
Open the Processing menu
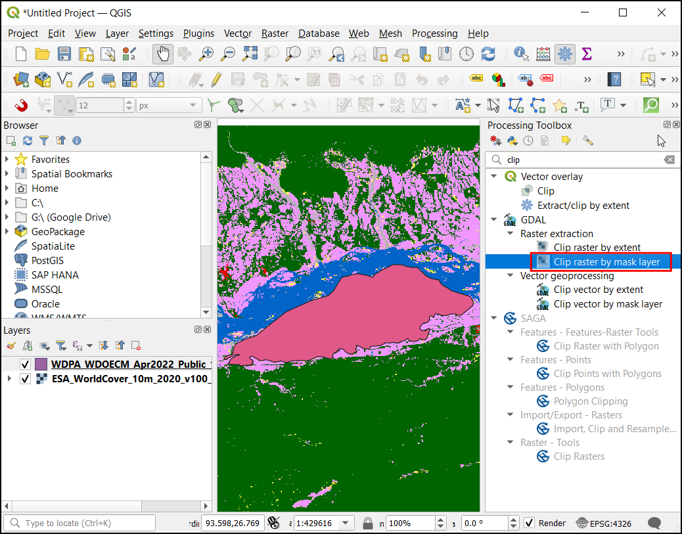click(434, 33)
